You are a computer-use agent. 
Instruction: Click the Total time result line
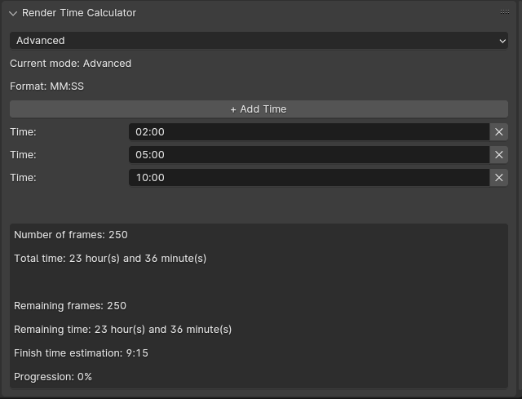click(110, 259)
